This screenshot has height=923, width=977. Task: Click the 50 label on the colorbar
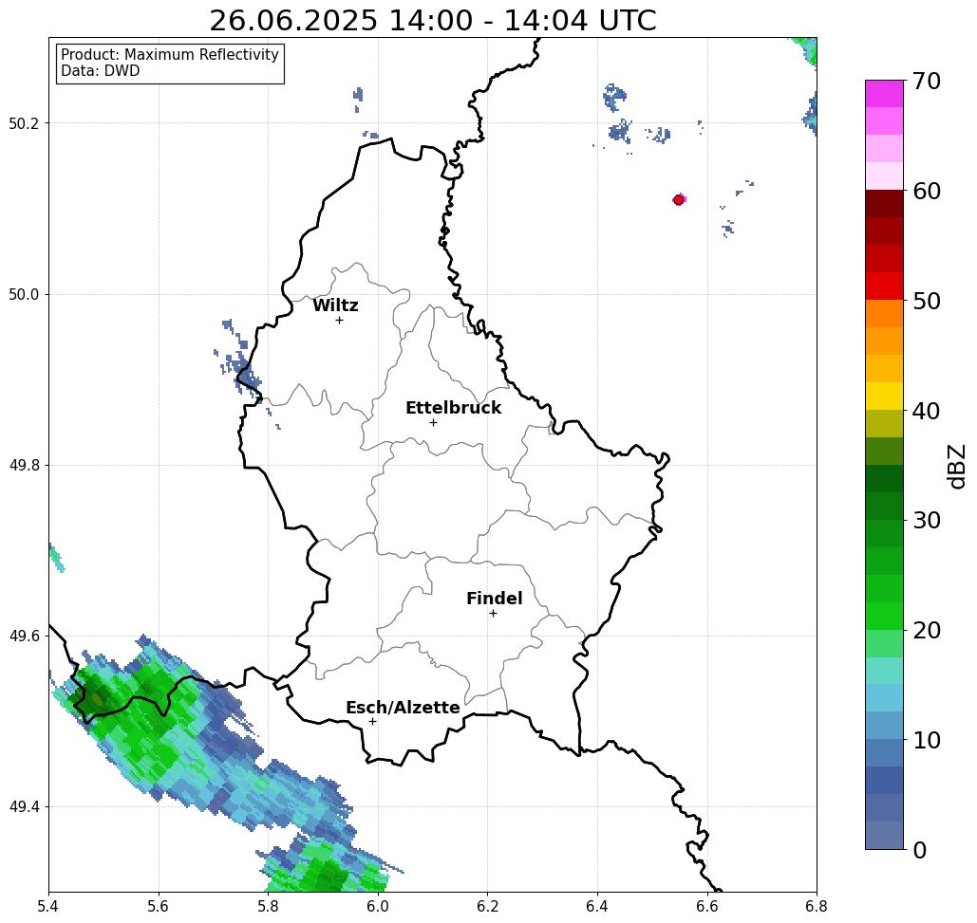click(x=927, y=301)
